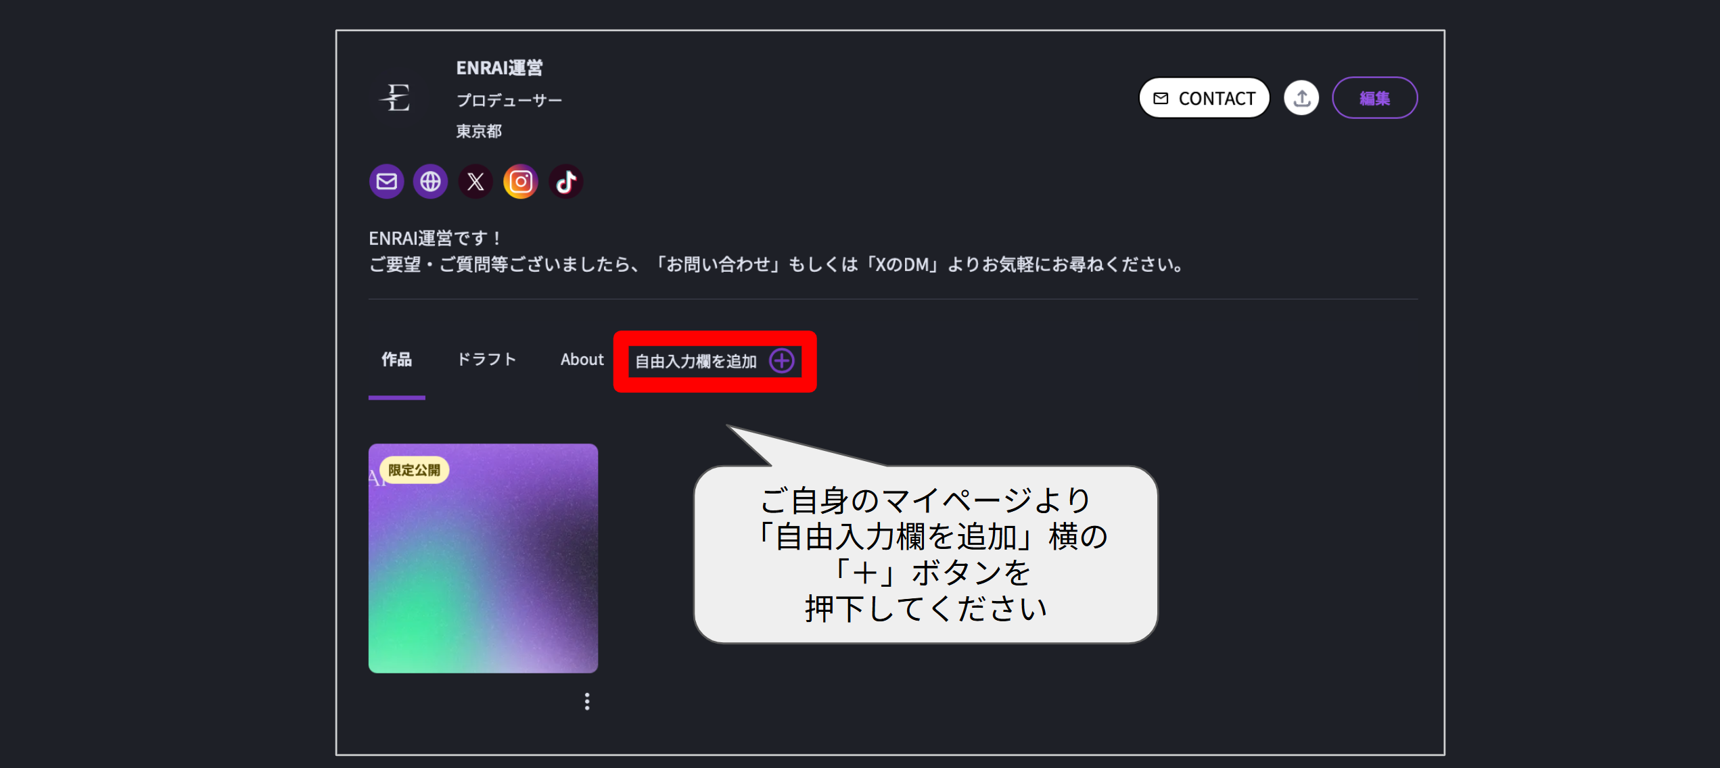
Task: Click the 限定公開 badge on artwork
Action: [x=414, y=470]
